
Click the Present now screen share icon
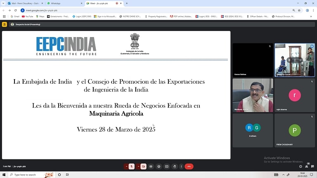click(x=167, y=166)
